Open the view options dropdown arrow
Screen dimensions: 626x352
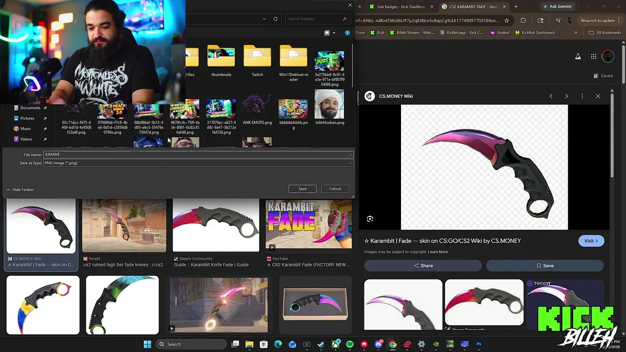(x=334, y=33)
